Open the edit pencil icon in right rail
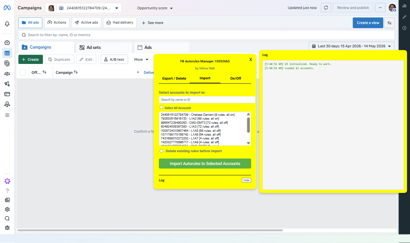410x243 pixels. [x=404, y=17]
